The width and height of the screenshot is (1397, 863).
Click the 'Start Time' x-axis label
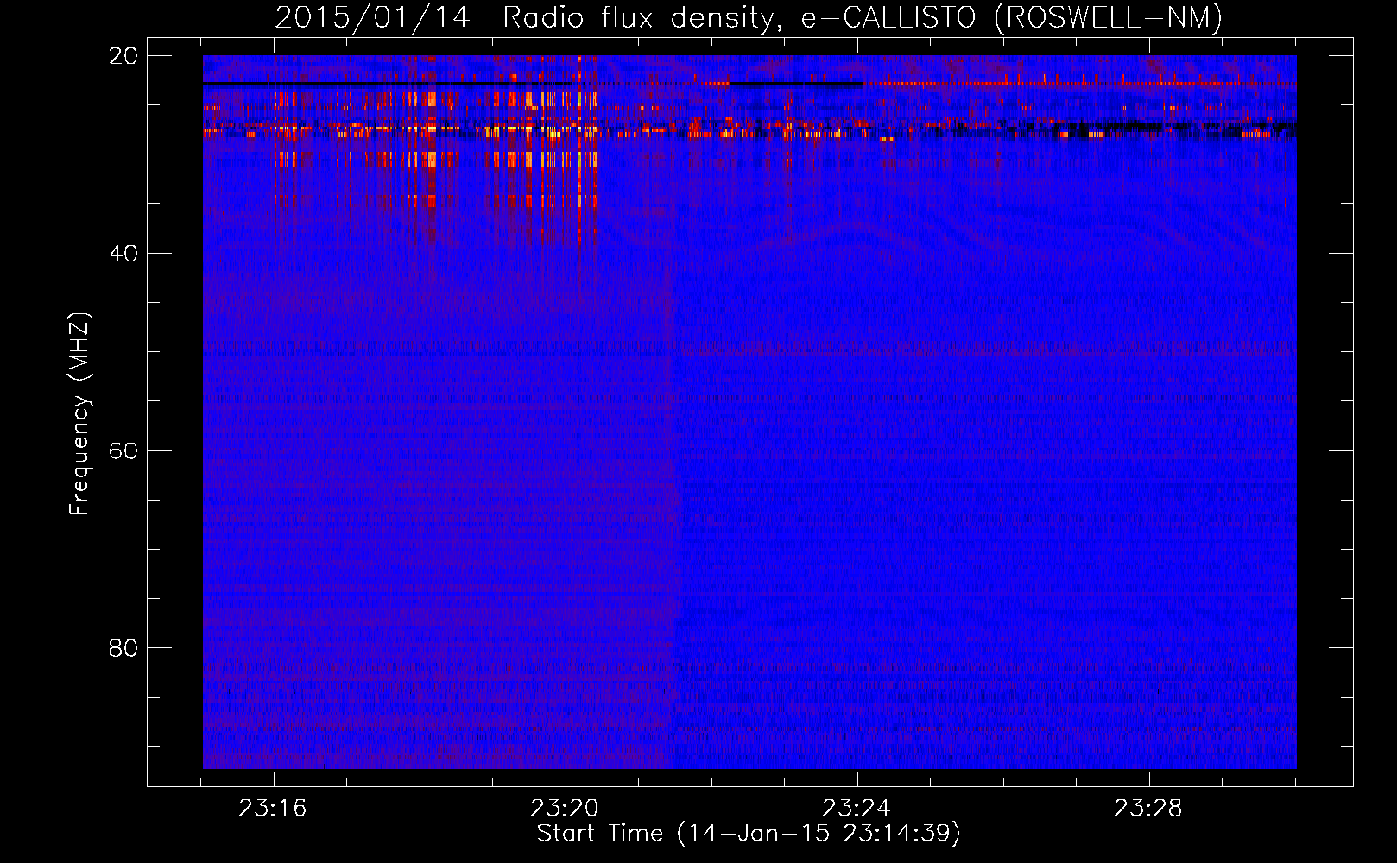(x=748, y=833)
